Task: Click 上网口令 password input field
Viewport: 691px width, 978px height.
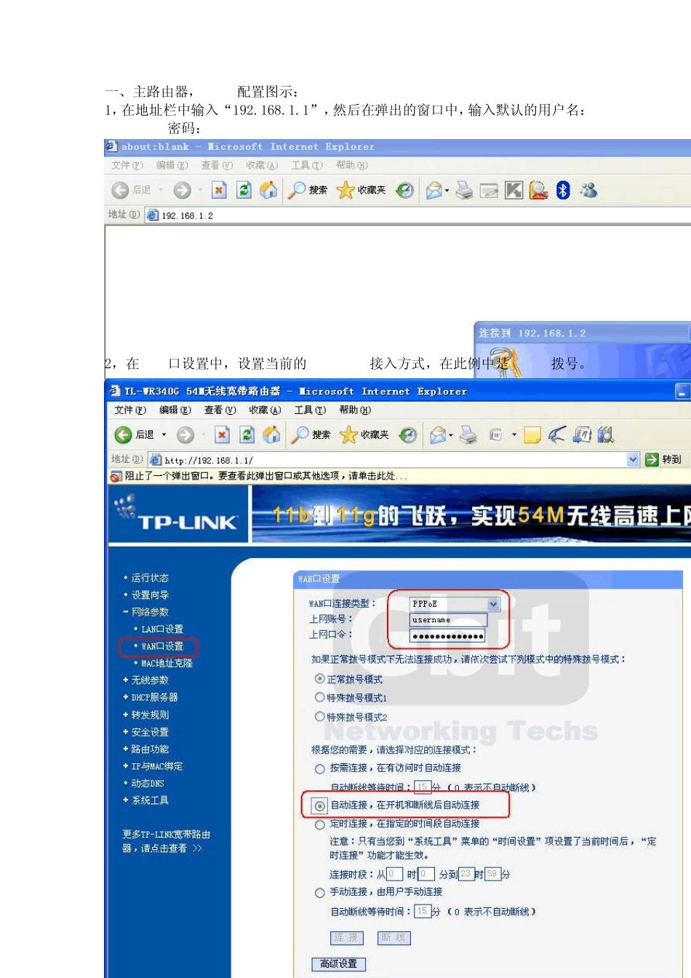Action: (448, 636)
